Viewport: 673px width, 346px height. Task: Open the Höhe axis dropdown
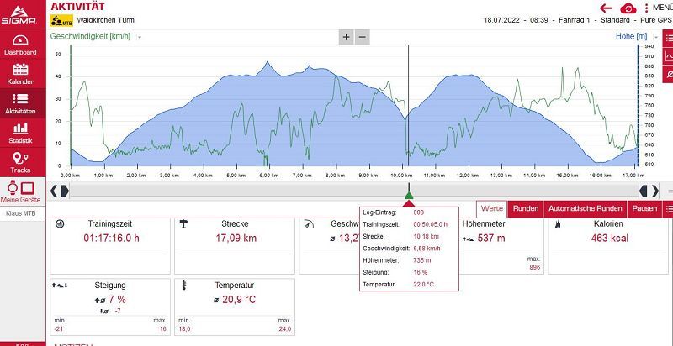pyautogui.click(x=654, y=37)
